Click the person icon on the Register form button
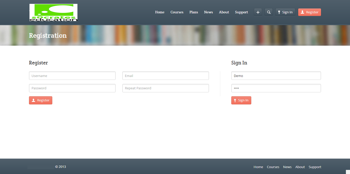The width and height of the screenshot is (350, 174). pyautogui.click(x=33, y=100)
